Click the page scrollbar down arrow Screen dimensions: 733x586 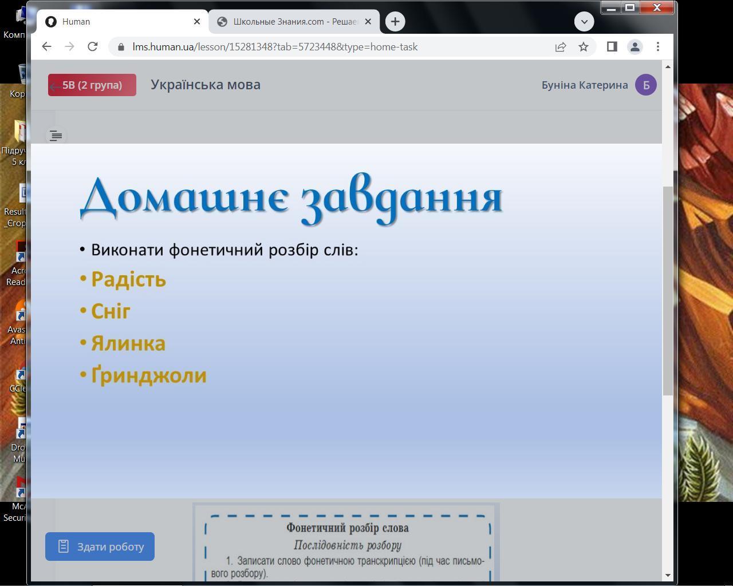pyautogui.click(x=668, y=575)
